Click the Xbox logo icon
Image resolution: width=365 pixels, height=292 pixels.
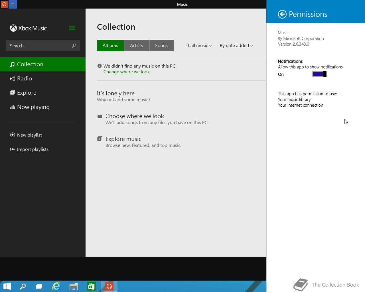click(13, 28)
